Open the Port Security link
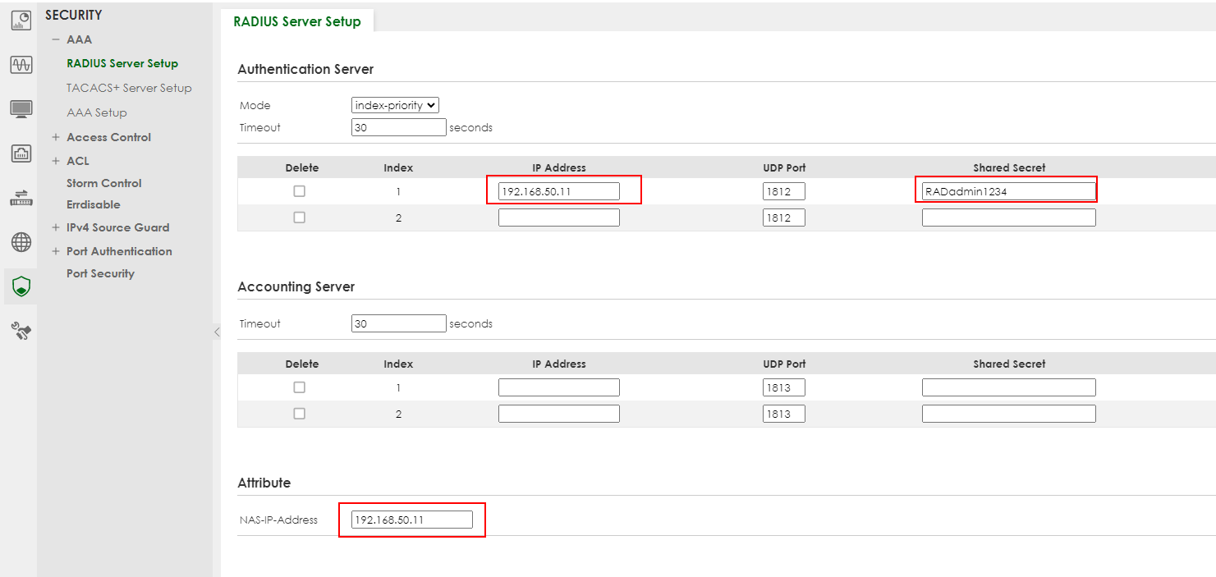The height and width of the screenshot is (577, 1216). tap(100, 273)
